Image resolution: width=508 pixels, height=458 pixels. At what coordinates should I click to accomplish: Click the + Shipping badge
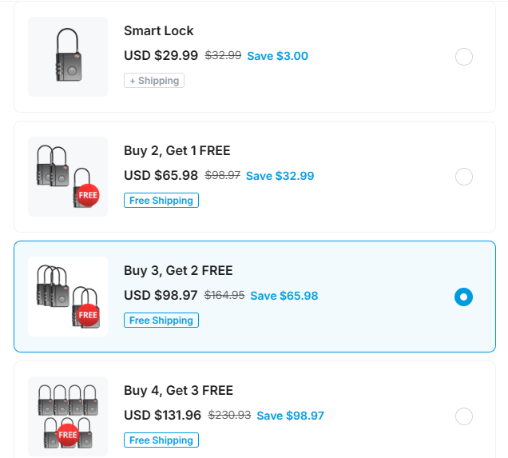pos(154,81)
